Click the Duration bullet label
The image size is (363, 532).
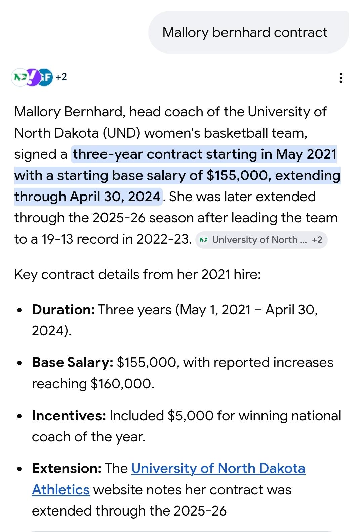click(63, 309)
